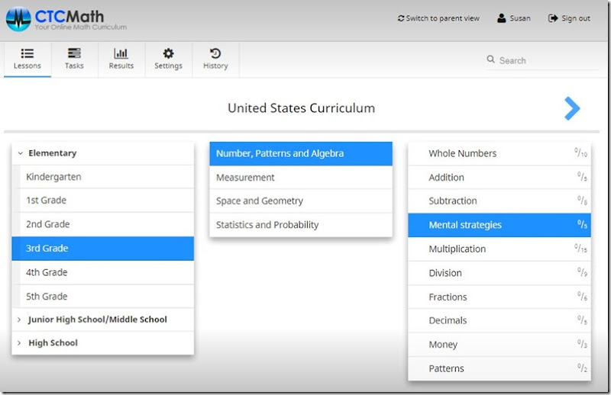611x395 pixels.
Task: Open the Lessons tab label
Action: coord(27,66)
